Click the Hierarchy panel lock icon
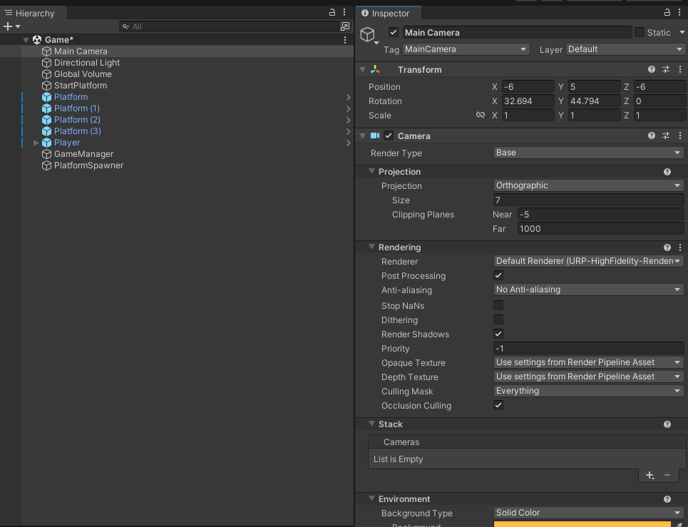Screen dimensions: 688x527 tap(332, 13)
